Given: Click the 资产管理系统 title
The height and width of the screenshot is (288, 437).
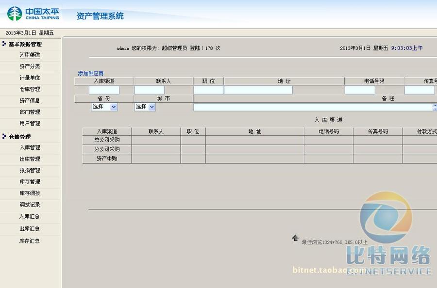Looking at the screenshot, I should click(x=100, y=16).
